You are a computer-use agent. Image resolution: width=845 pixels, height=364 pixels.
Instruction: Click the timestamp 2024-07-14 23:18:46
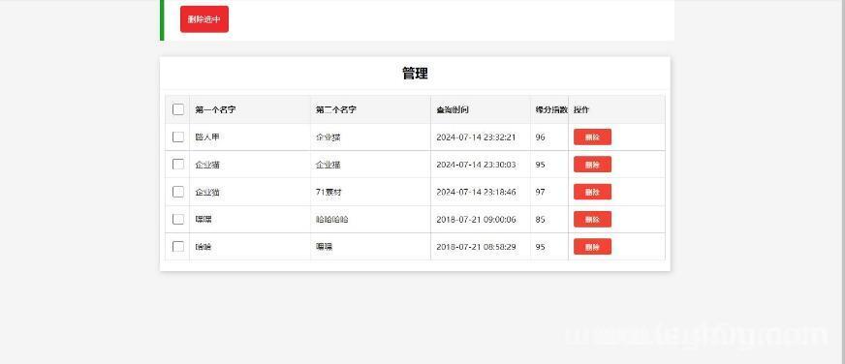point(476,193)
